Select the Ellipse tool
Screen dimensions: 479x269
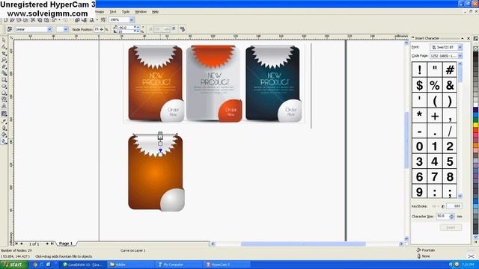pyautogui.click(x=4, y=87)
